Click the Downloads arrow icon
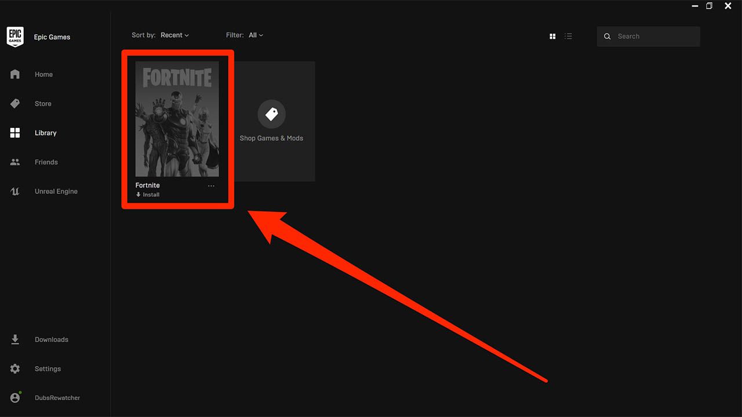 15,339
